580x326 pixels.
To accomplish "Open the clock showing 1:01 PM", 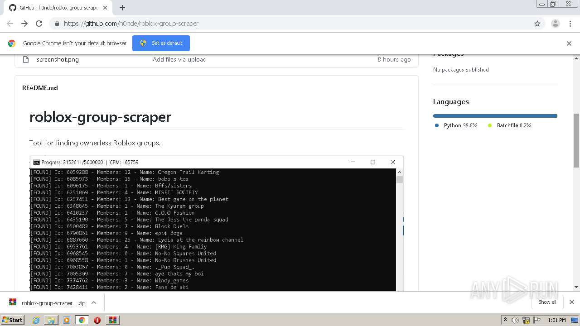I will click(556, 320).
